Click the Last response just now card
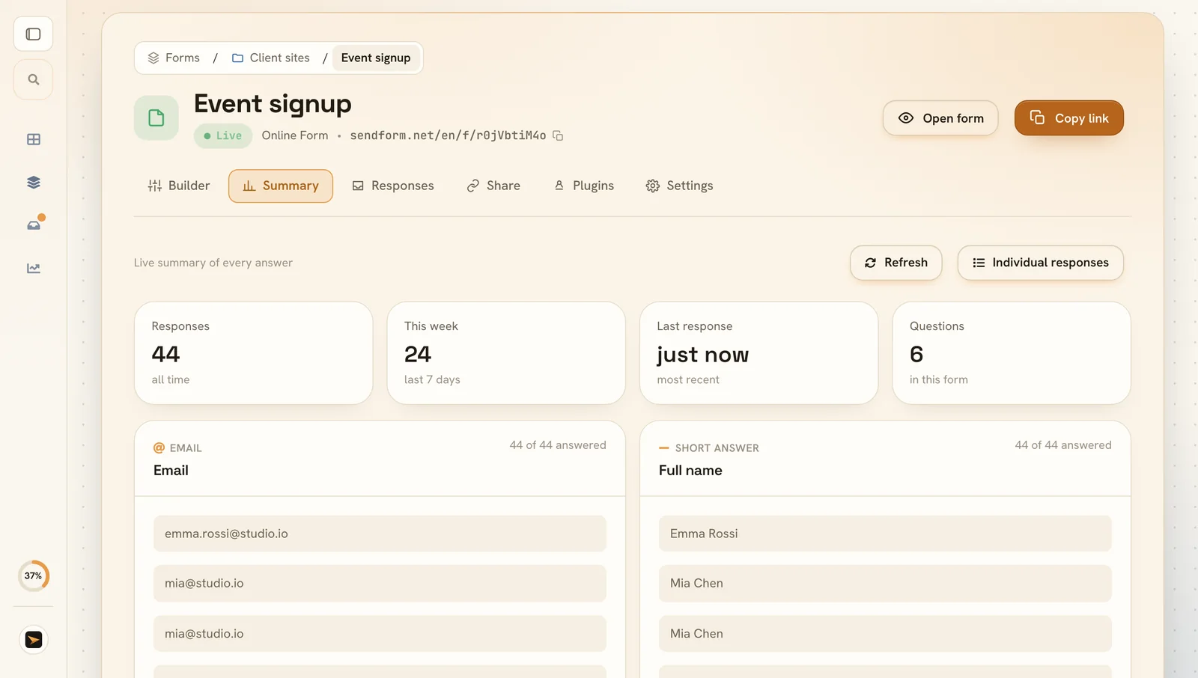Image resolution: width=1198 pixels, height=678 pixels. (758, 353)
